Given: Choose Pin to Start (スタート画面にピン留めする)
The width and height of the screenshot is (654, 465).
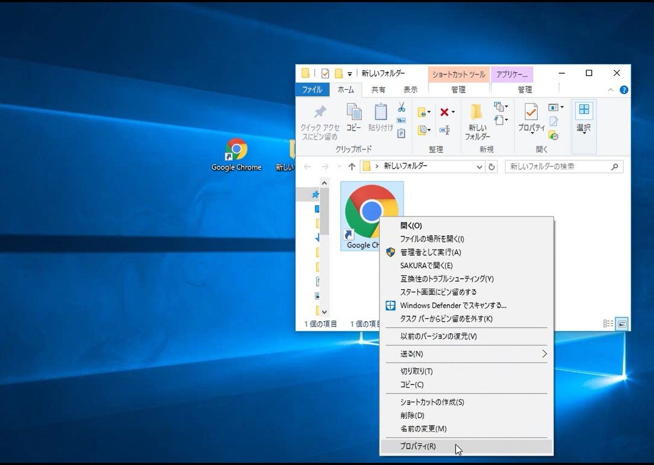Looking at the screenshot, I should click(467, 292).
